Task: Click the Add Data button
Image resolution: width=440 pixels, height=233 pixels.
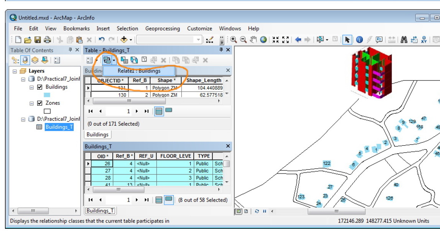Action: tap(124, 40)
